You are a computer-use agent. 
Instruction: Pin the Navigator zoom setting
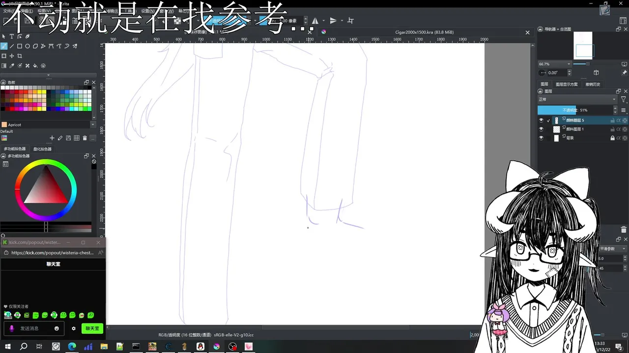[624, 73]
